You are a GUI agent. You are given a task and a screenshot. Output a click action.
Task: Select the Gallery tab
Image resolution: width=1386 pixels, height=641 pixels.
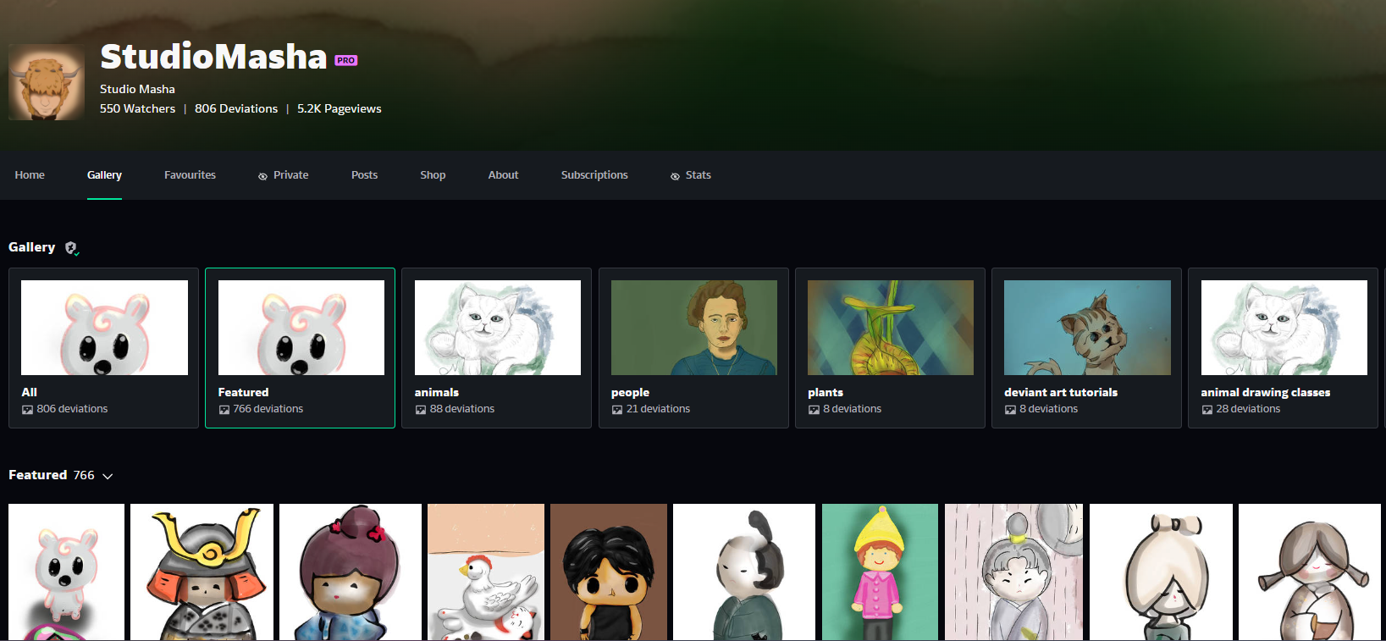coord(104,175)
